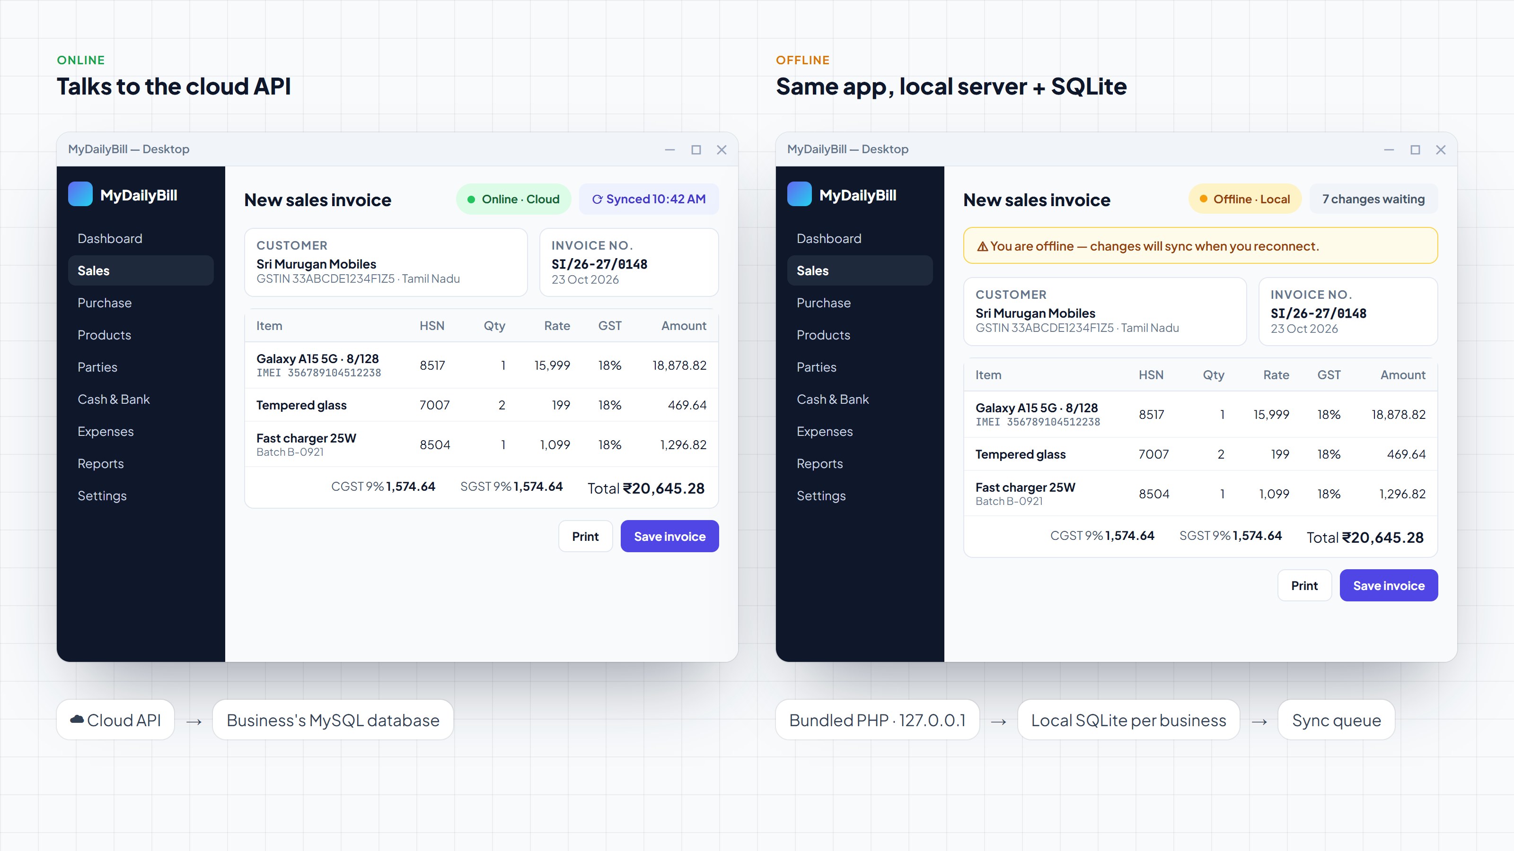Click the orange dot of the Offline · Local badge

click(x=1203, y=199)
